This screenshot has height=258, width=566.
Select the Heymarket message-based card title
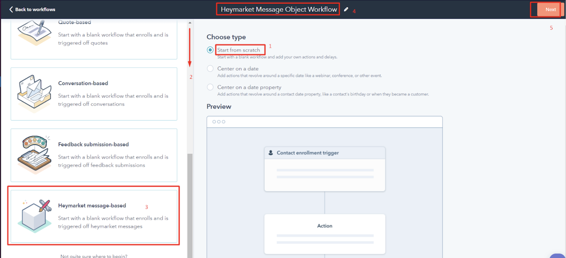(92, 205)
